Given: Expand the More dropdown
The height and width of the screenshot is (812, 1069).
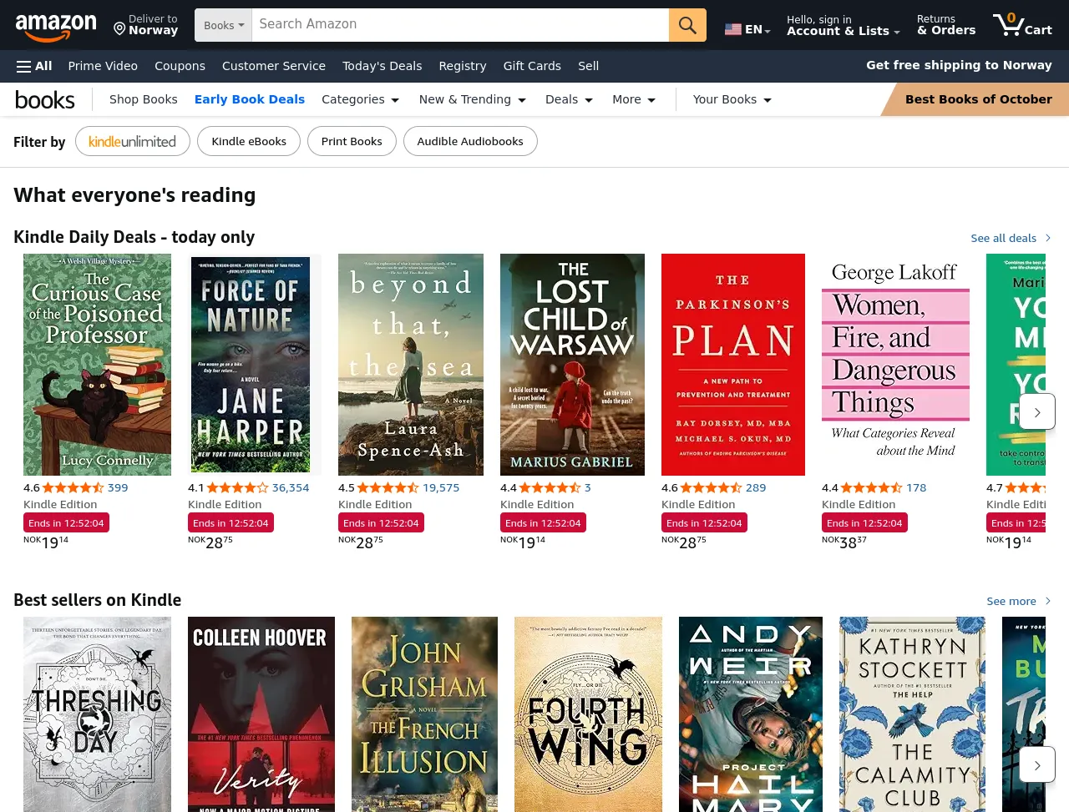Looking at the screenshot, I should pos(634,99).
